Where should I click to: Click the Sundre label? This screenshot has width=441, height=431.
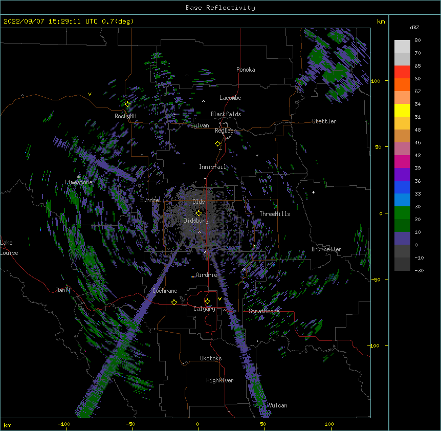click(x=149, y=200)
